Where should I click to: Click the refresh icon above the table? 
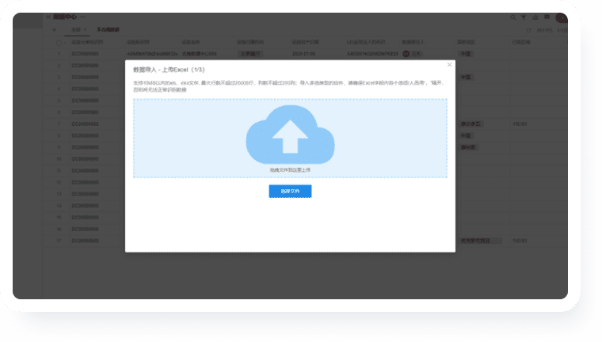(x=528, y=30)
